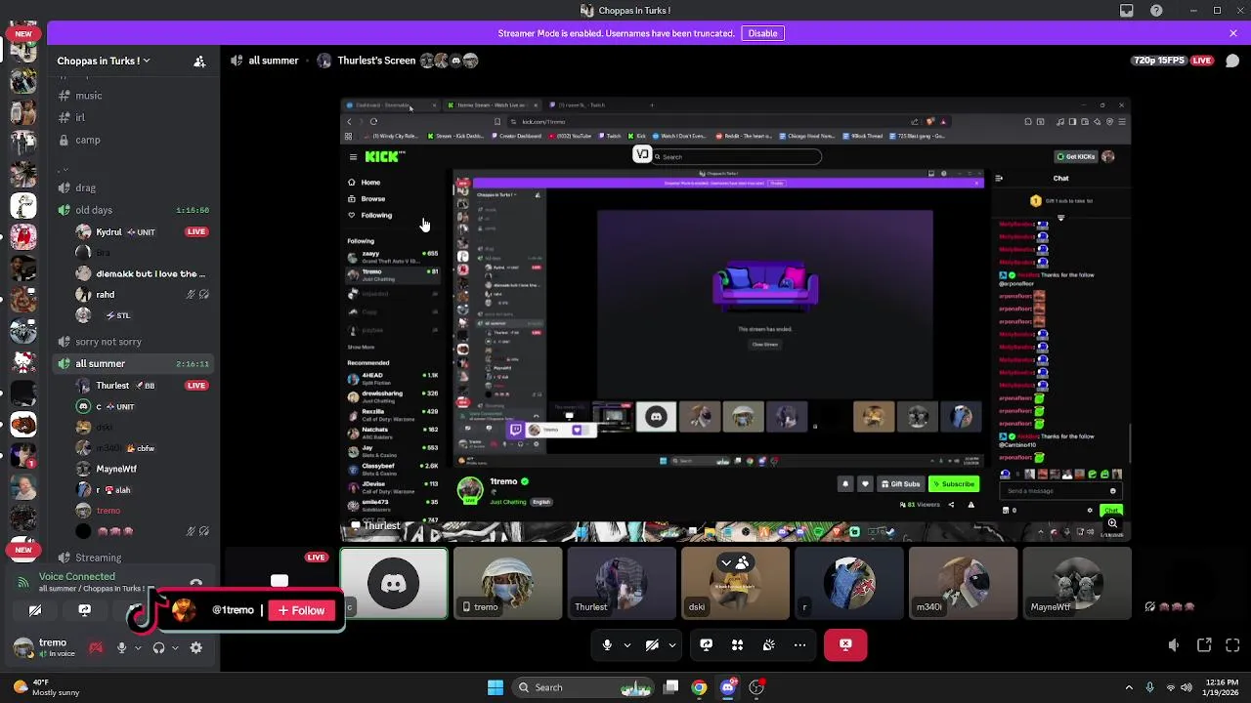Disable Streamer Mode from the banner
Image resolution: width=1251 pixels, height=703 pixels.
pos(762,33)
